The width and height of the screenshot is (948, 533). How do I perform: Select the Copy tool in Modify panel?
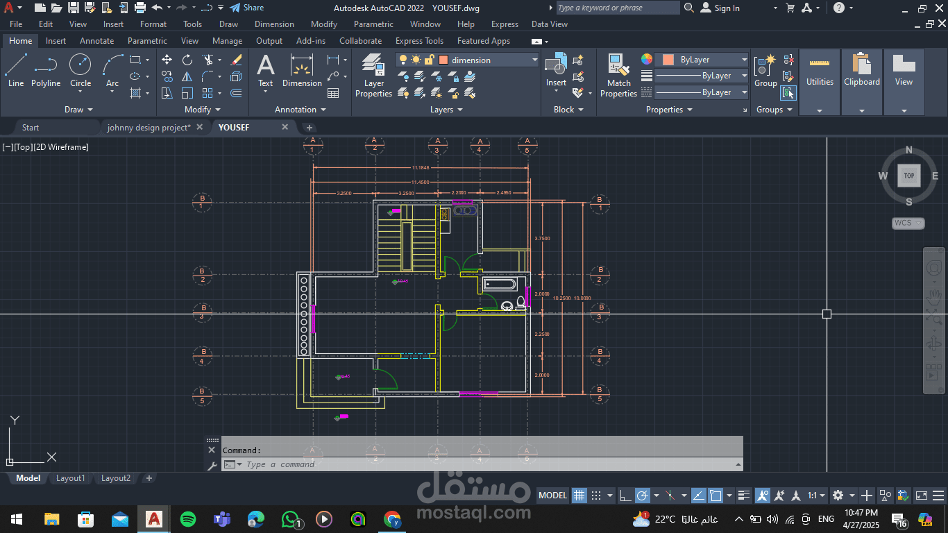tap(167, 76)
